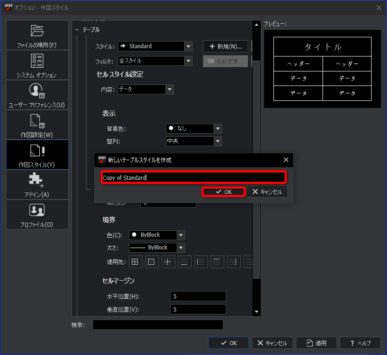Pick a 背景色 background color
This screenshot has height=355, width=387.
point(194,128)
